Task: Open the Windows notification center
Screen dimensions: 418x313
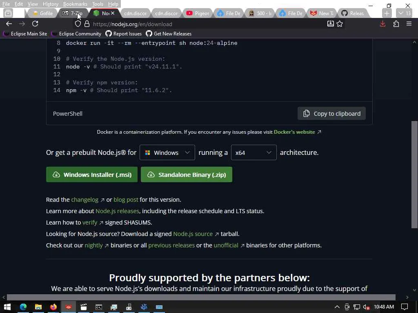Action: click(405, 307)
